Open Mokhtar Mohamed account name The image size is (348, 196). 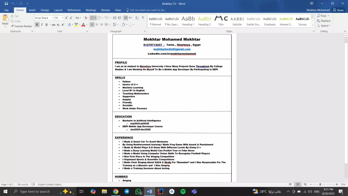318,10
